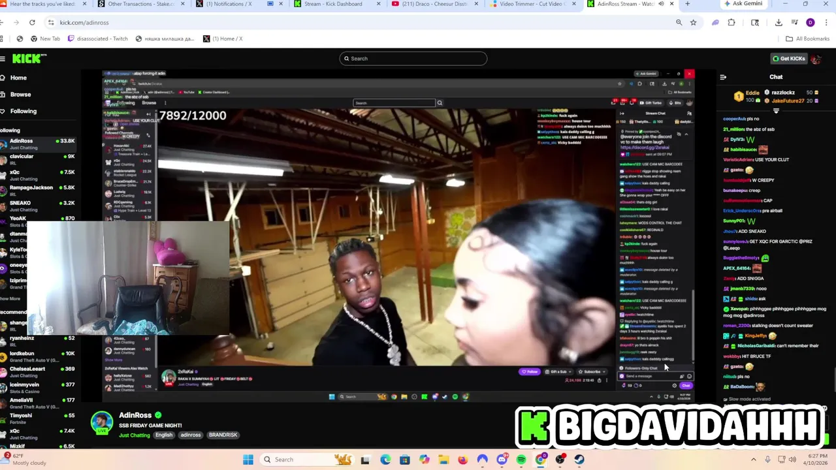
Task: Open ChelseaLeeart recommended channel
Action: 38,372
